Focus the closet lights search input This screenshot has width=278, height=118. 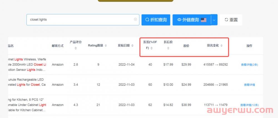pyautogui.click(x=81, y=20)
